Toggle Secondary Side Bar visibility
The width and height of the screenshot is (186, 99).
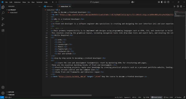point(168,2)
